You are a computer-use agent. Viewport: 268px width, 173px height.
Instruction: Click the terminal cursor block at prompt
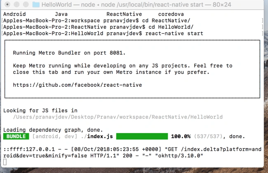point(5,162)
